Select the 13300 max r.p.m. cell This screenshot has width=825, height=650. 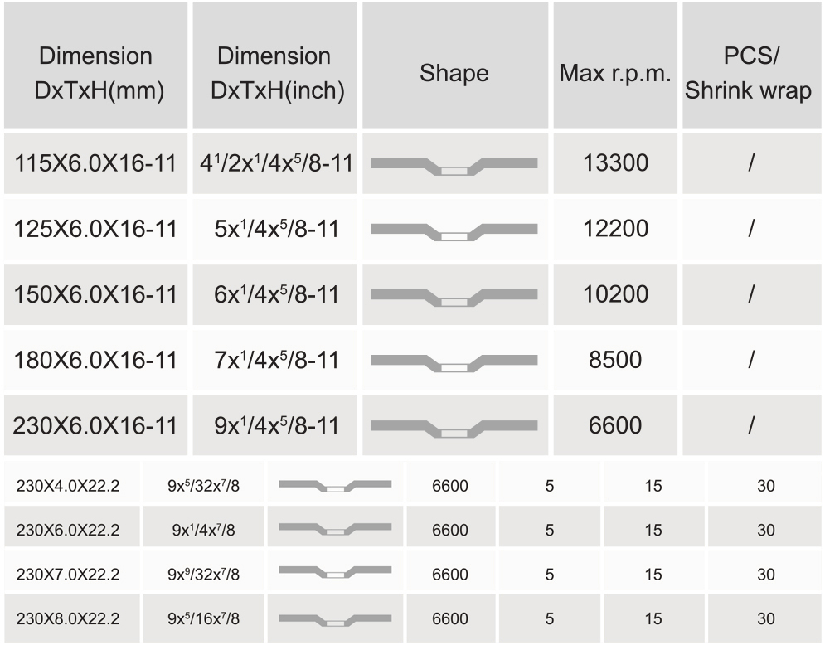tap(615, 163)
